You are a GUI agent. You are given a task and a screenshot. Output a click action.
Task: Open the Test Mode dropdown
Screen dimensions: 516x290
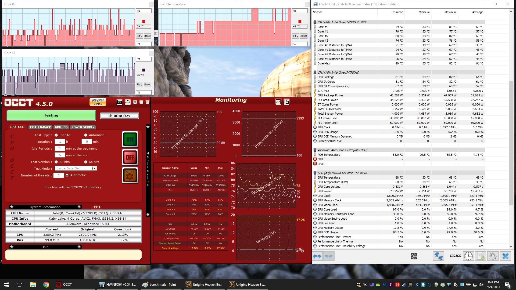click(94, 168)
